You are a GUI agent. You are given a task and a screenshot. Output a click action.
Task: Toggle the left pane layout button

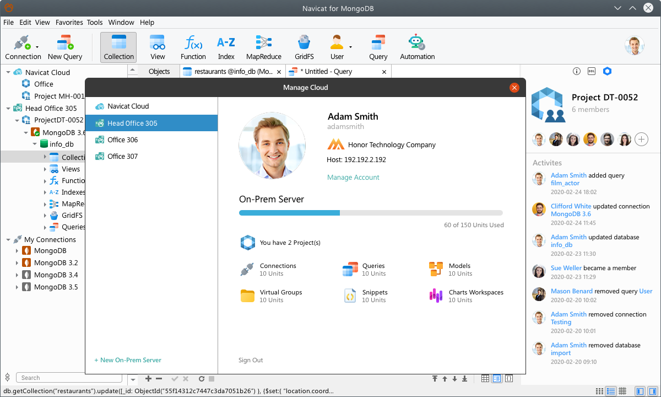(640, 391)
